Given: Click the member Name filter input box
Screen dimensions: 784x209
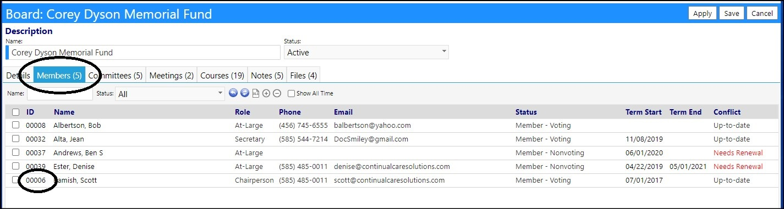Looking at the screenshot, I should (x=60, y=94).
